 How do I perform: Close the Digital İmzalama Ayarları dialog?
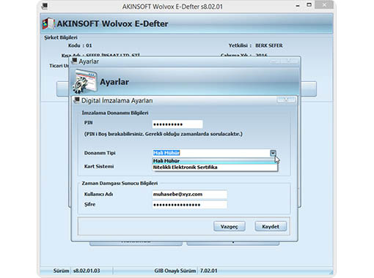tap(286, 99)
